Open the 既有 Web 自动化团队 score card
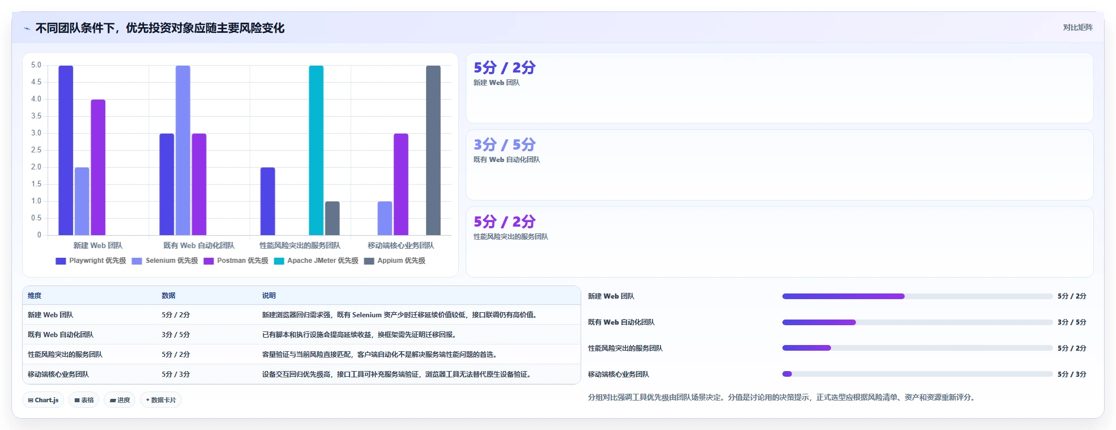The width and height of the screenshot is (1116, 430). (780, 165)
